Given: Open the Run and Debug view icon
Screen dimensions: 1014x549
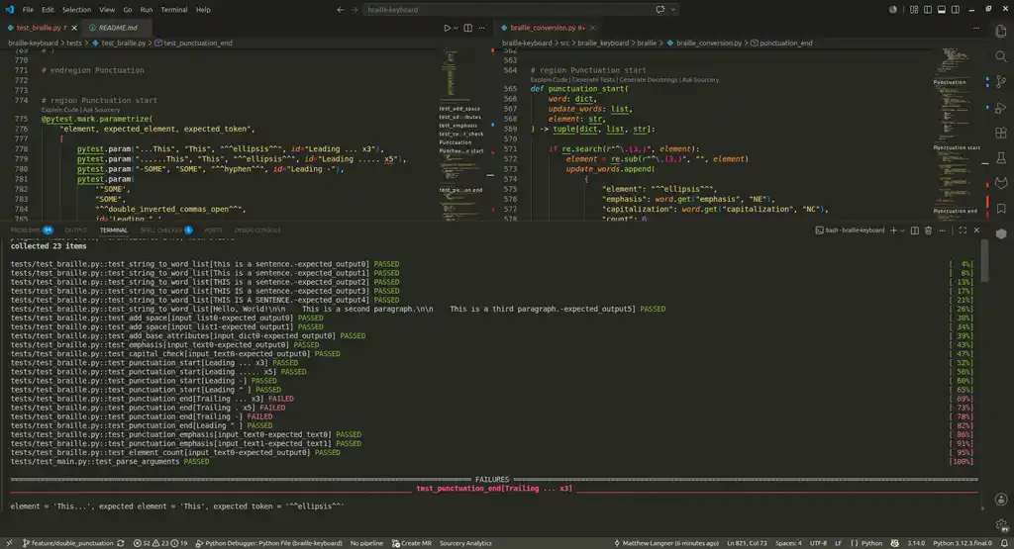Looking at the screenshot, I should pos(1001,108).
